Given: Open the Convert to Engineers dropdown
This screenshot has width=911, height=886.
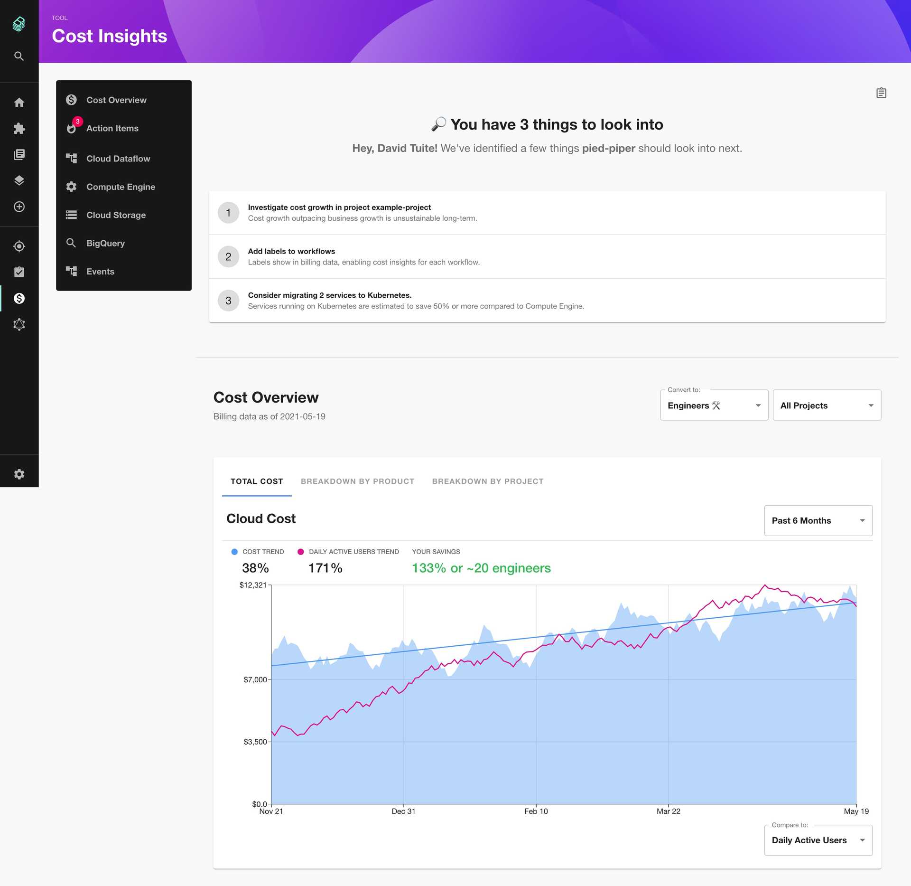Looking at the screenshot, I should pos(714,405).
